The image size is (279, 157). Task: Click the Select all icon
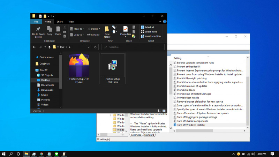(143, 27)
